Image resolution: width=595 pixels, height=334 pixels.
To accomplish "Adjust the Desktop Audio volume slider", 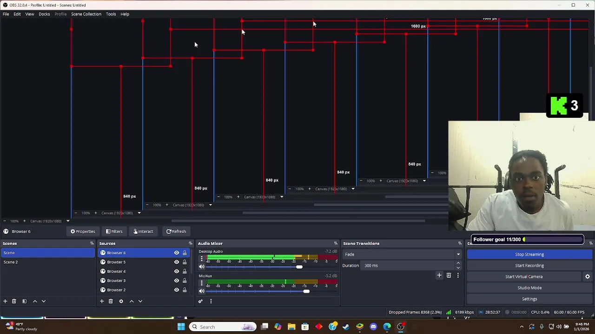I will pos(299,267).
